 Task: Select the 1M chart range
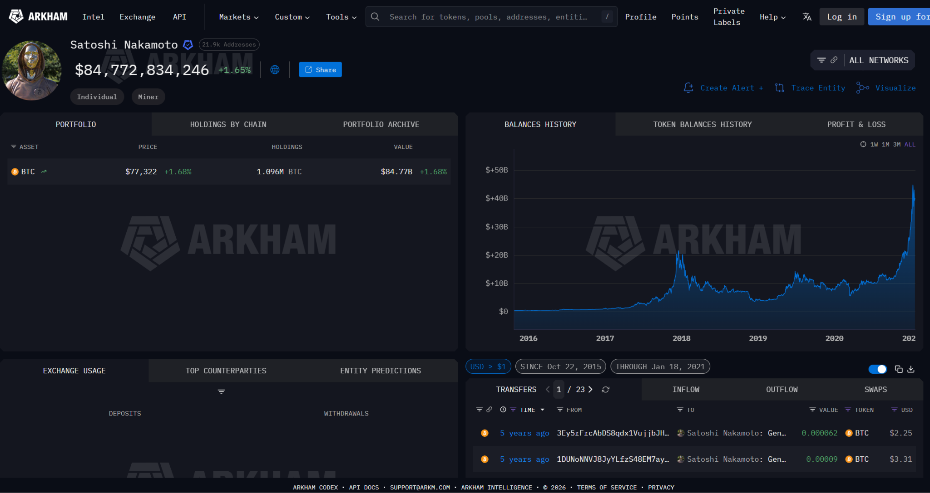click(885, 144)
